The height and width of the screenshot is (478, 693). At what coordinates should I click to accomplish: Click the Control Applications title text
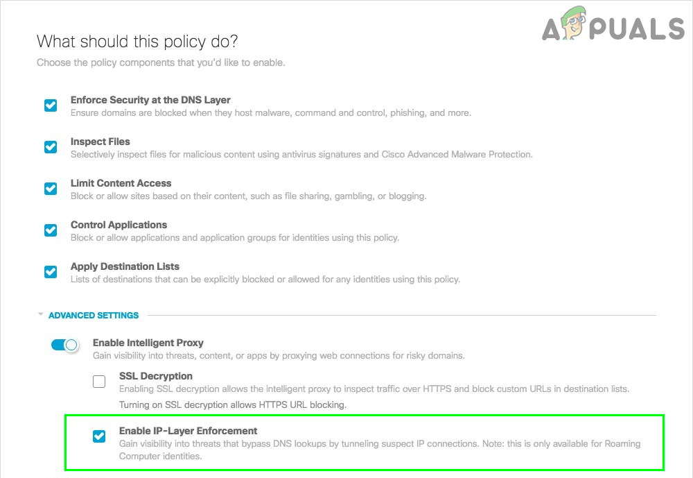pyautogui.click(x=119, y=225)
